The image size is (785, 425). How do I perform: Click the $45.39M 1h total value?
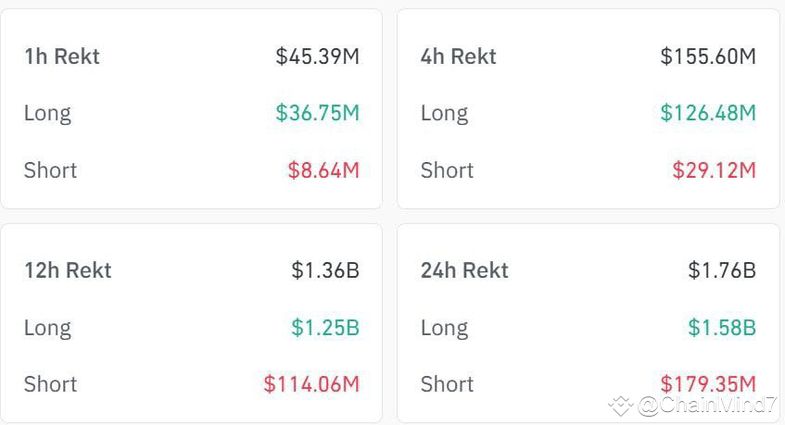pyautogui.click(x=317, y=56)
